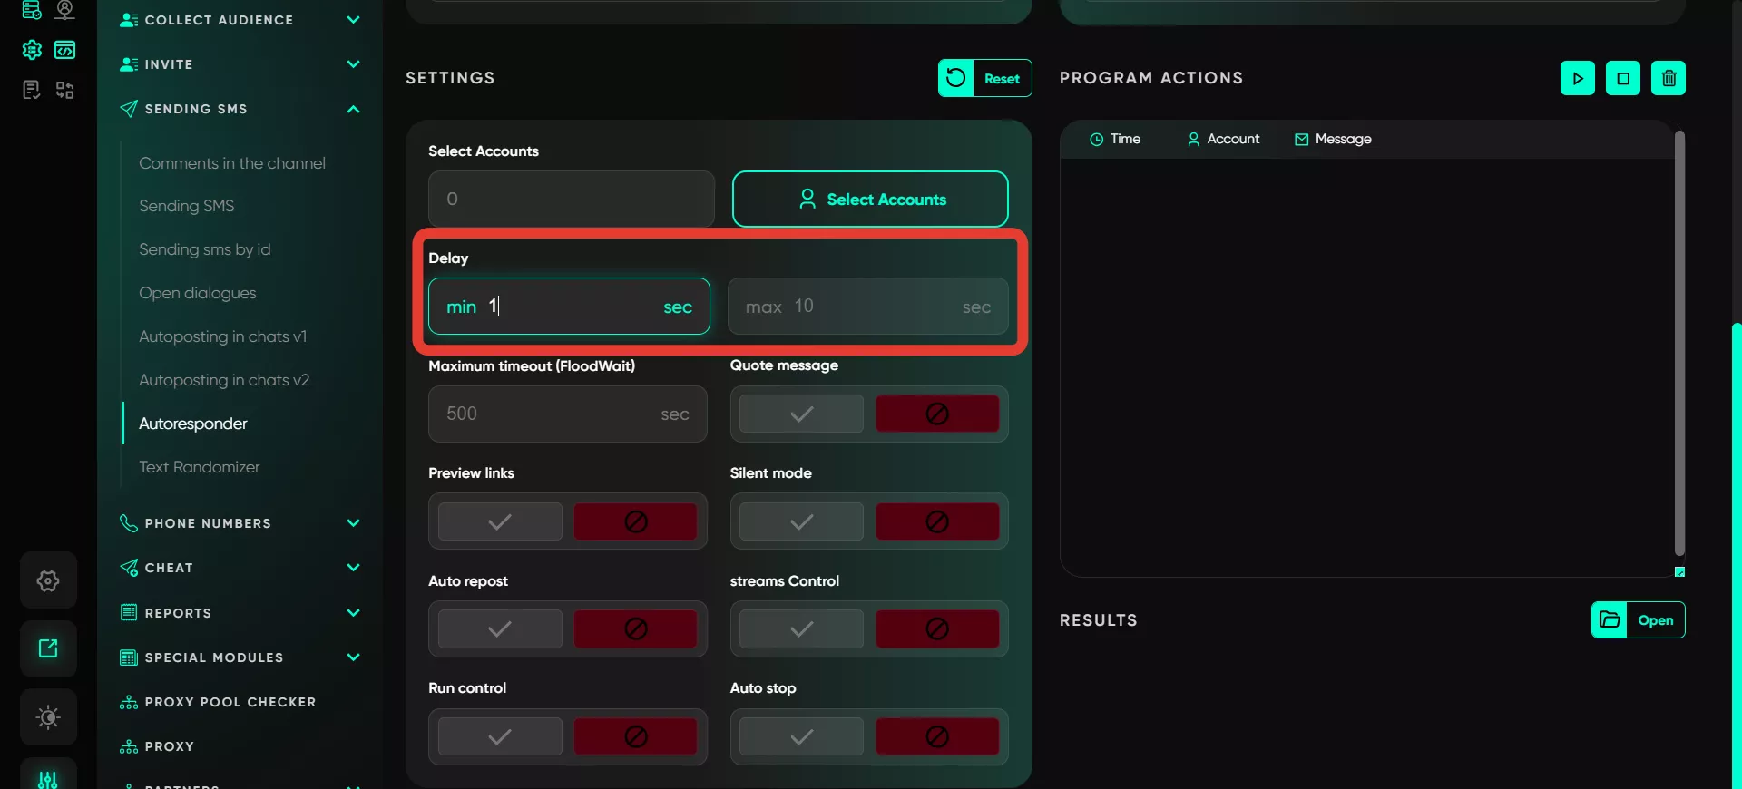The height and width of the screenshot is (789, 1742).
Task: Open the Proxy Pool Checker page
Action: point(230,702)
